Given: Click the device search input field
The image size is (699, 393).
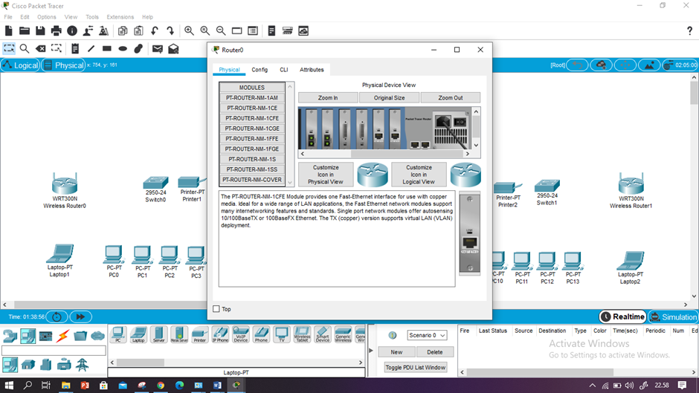Looking at the screenshot, I should click(x=54, y=351).
